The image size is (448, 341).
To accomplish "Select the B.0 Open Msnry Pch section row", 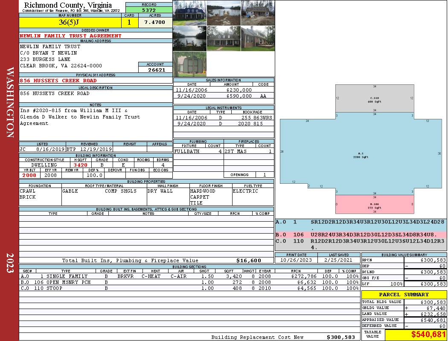I will 189,282.
